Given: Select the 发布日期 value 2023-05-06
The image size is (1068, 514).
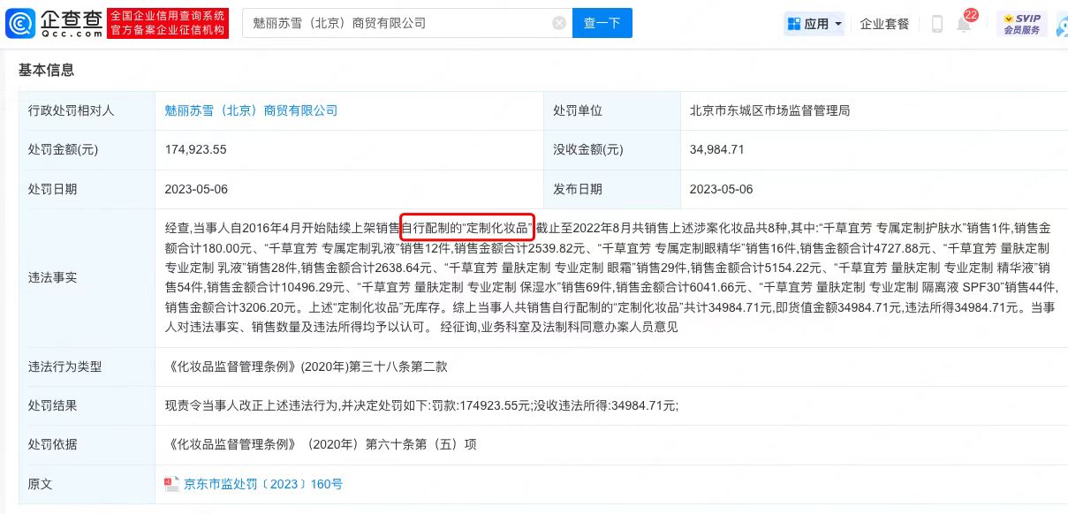Looking at the screenshot, I should point(721,189).
